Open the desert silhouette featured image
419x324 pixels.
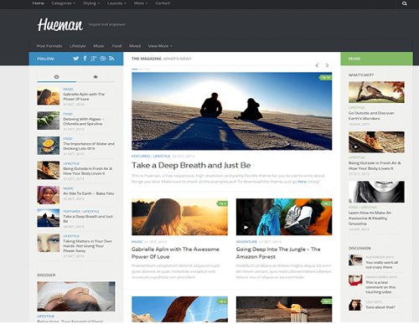coord(232,111)
